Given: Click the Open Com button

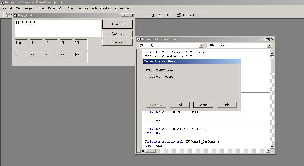Looking at the screenshot, I should [x=117, y=24].
